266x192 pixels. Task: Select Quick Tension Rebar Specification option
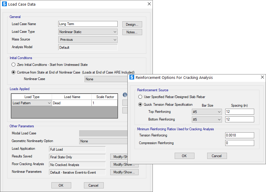tap(140, 105)
